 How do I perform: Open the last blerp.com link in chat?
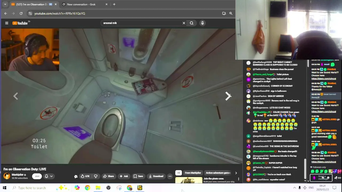point(324,162)
